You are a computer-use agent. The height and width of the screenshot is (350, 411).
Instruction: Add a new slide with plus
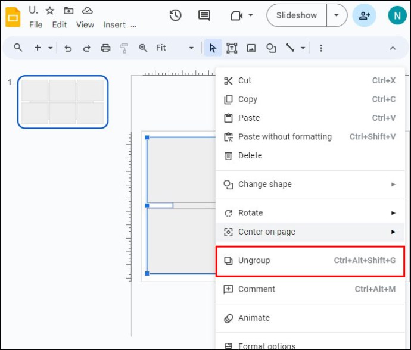point(38,48)
